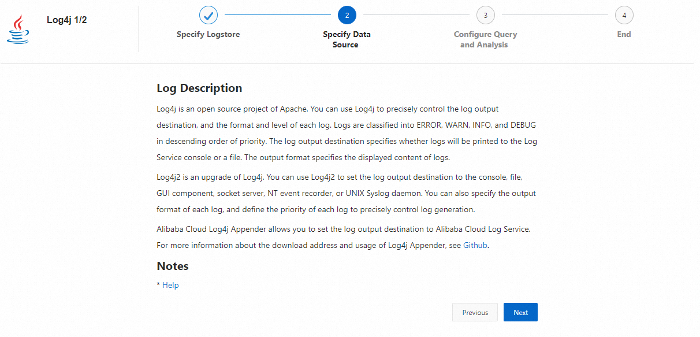Screen dimensions: 700x337
Task: Click the Log4j 1/2 title text
Action: [67, 20]
